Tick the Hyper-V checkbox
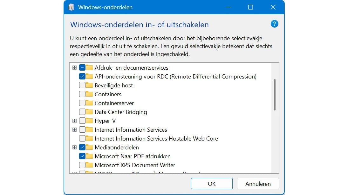The width and height of the screenshot is (348, 195). click(x=82, y=121)
